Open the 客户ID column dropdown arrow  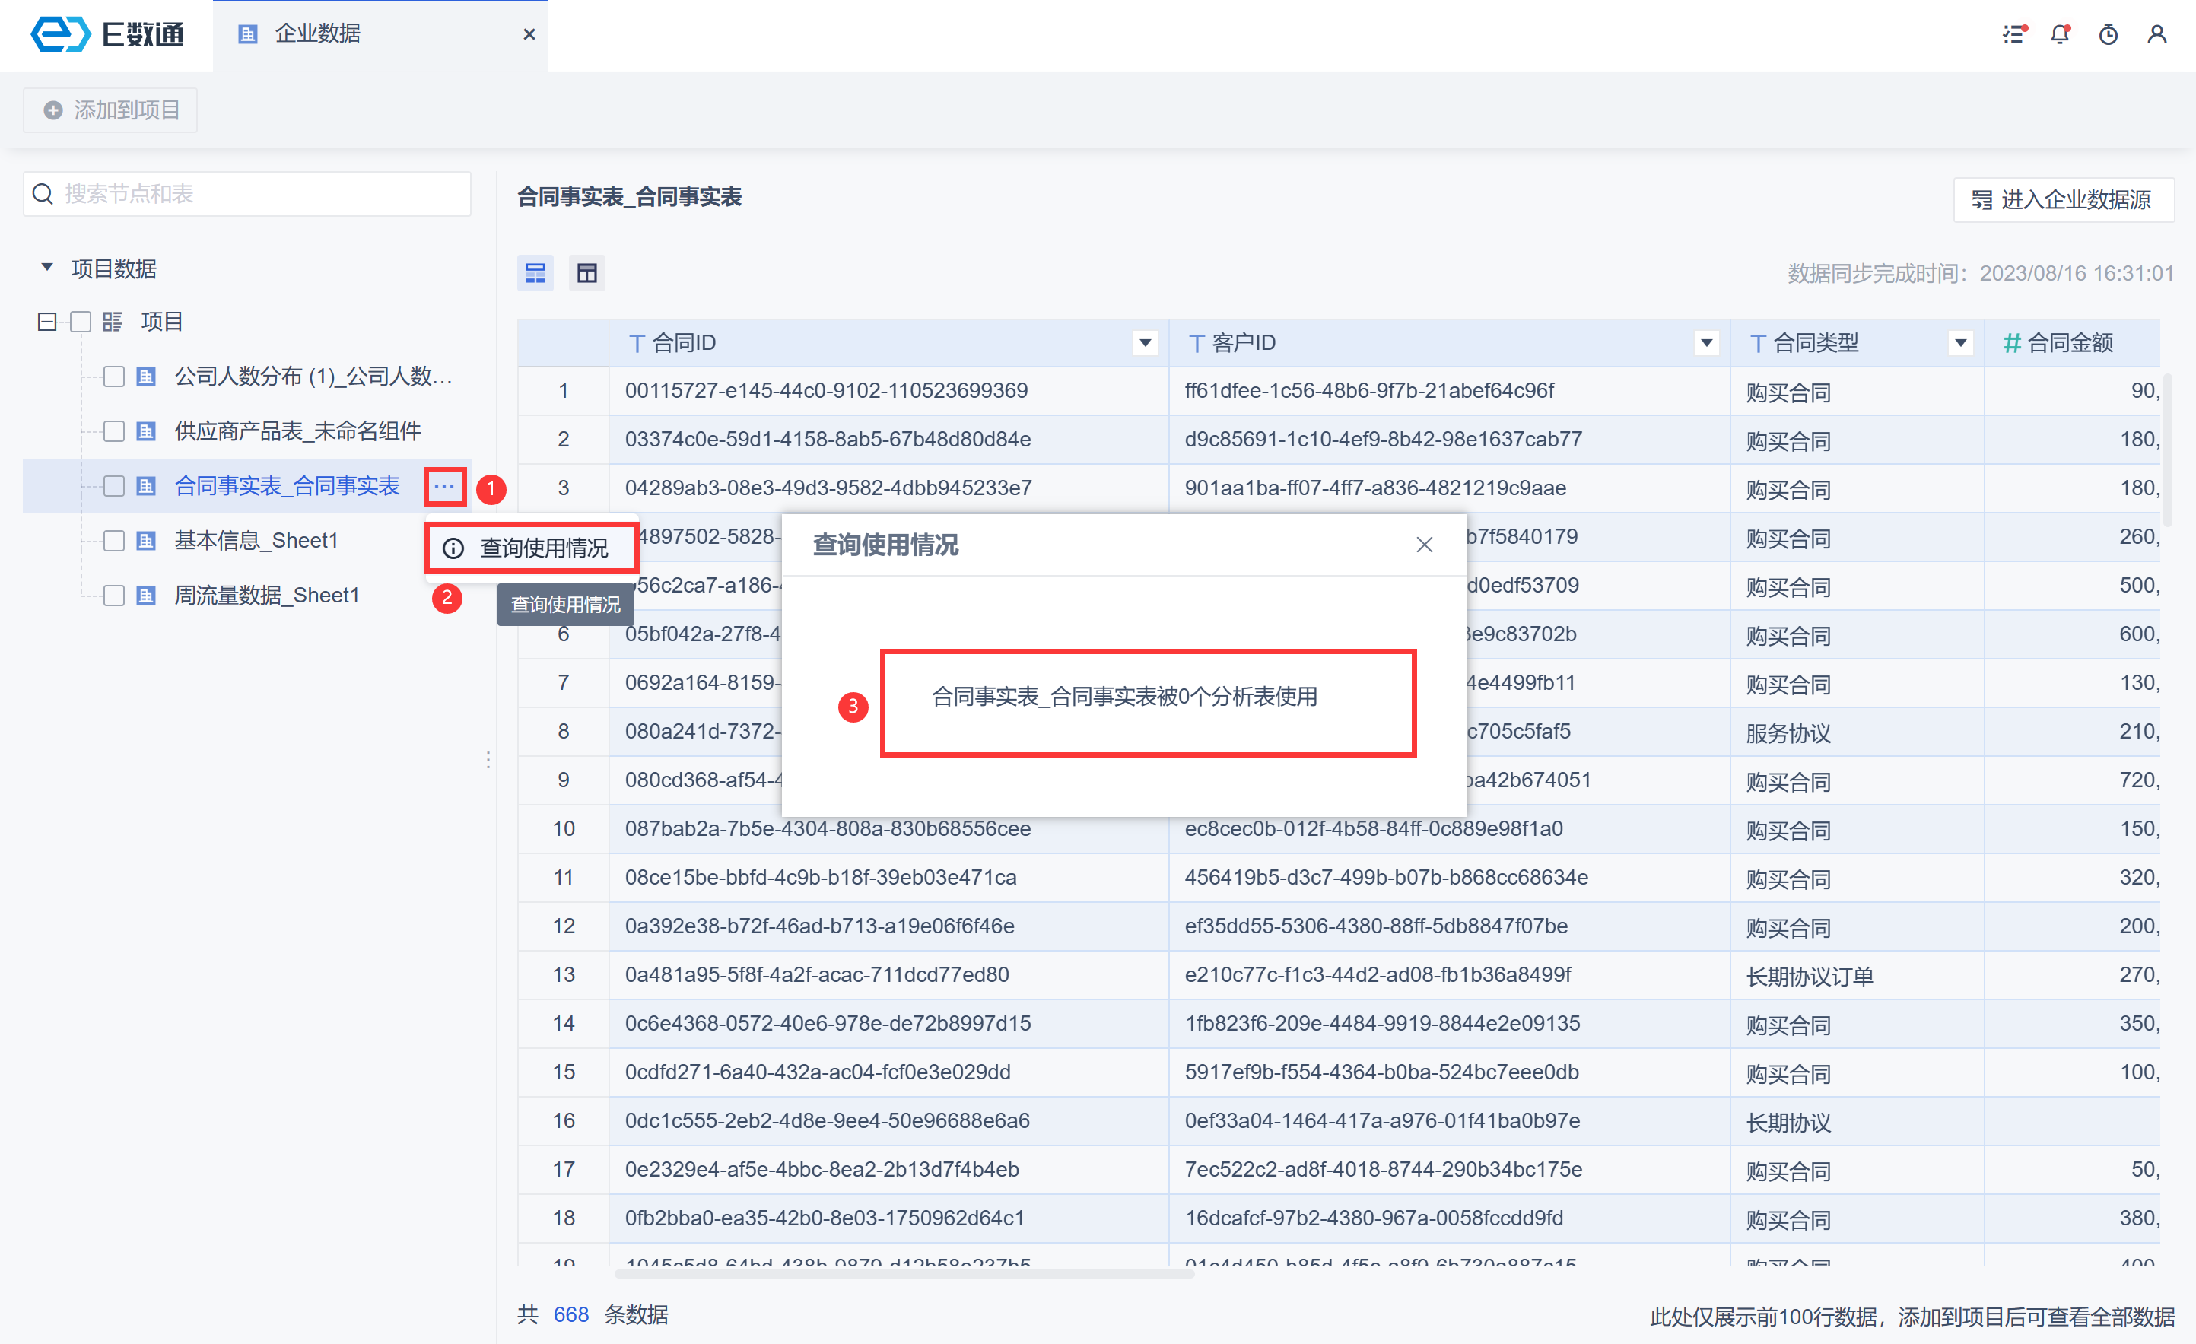pos(1706,342)
